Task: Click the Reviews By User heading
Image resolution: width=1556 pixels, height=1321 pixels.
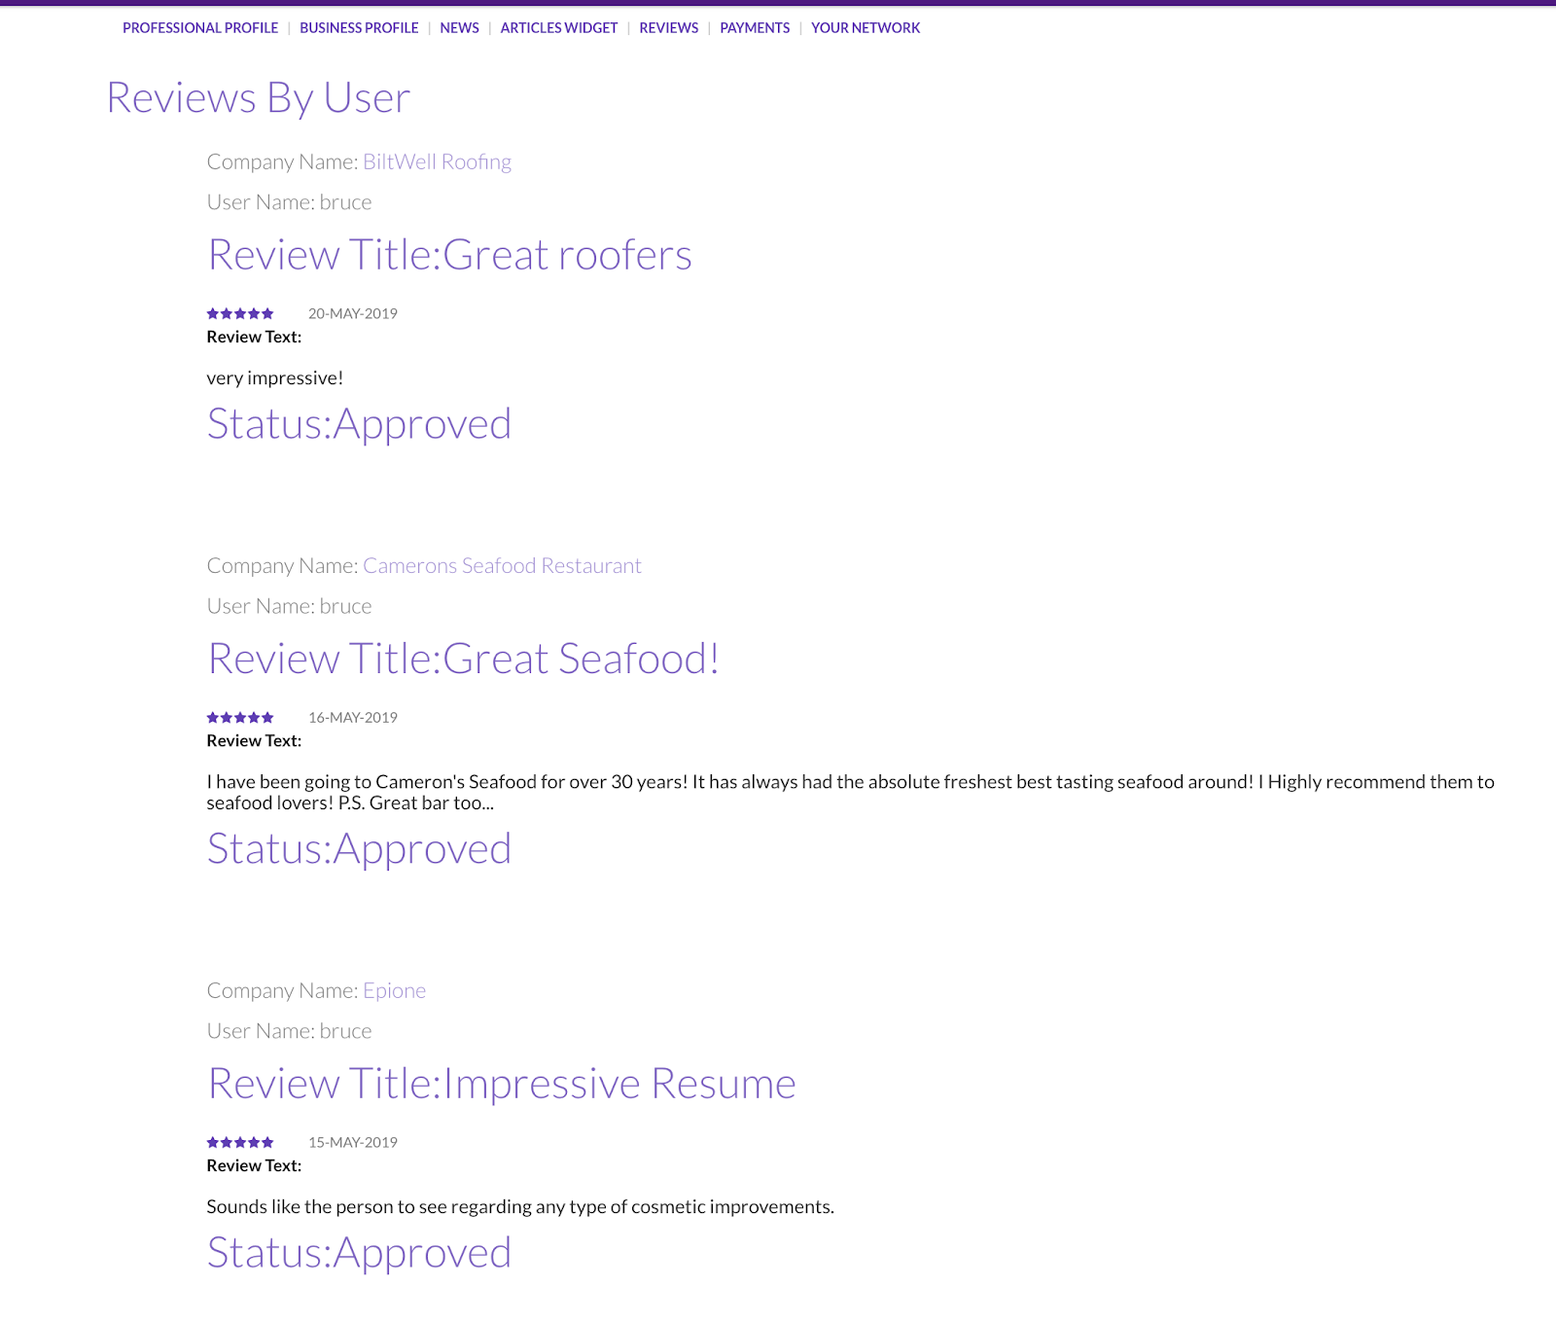Action: coord(259,97)
